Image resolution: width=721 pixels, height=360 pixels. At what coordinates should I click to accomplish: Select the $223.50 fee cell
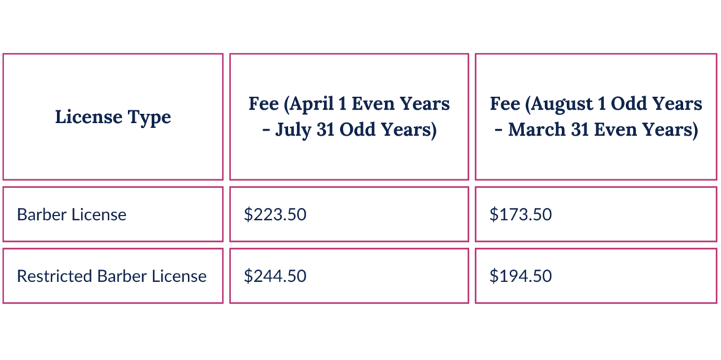[275, 214]
